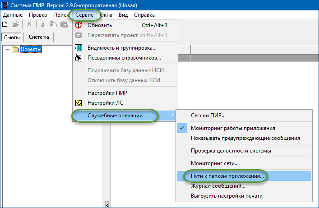
Task: Open the Поиск menu
Action: click(x=61, y=15)
